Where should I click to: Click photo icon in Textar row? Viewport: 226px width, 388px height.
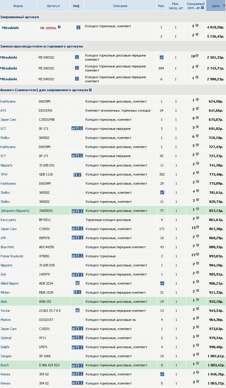pyautogui.click(x=77, y=310)
